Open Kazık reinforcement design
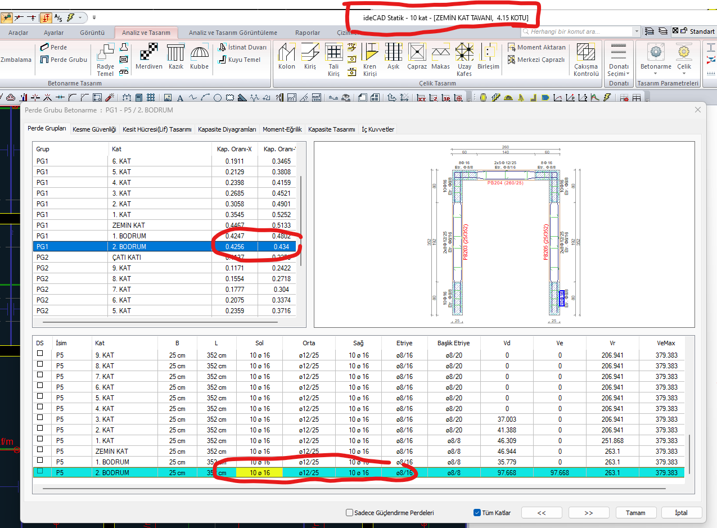Screen dimensions: 717x528 pyautogui.click(x=176, y=56)
